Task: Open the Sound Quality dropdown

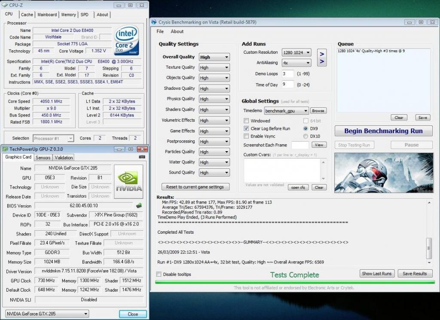Action: pyautogui.click(x=214, y=173)
